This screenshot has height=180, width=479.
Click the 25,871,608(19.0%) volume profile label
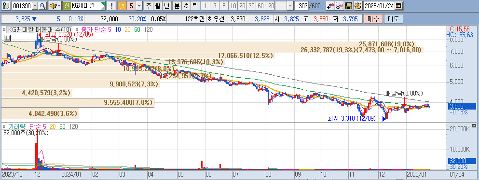[386, 44]
